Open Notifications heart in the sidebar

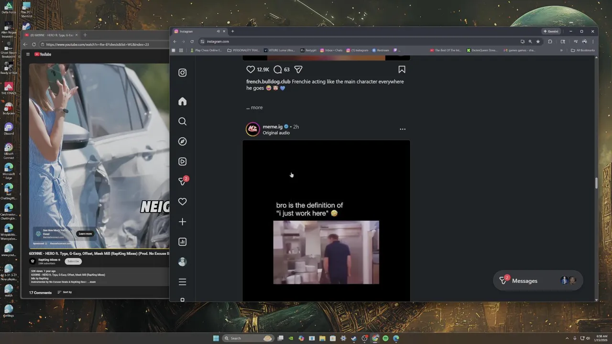click(x=182, y=202)
